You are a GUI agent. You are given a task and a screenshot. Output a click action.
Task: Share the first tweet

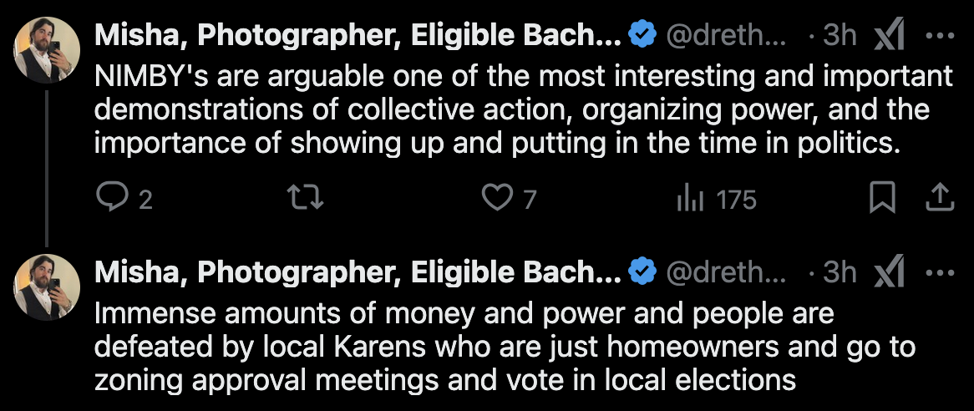tap(940, 199)
